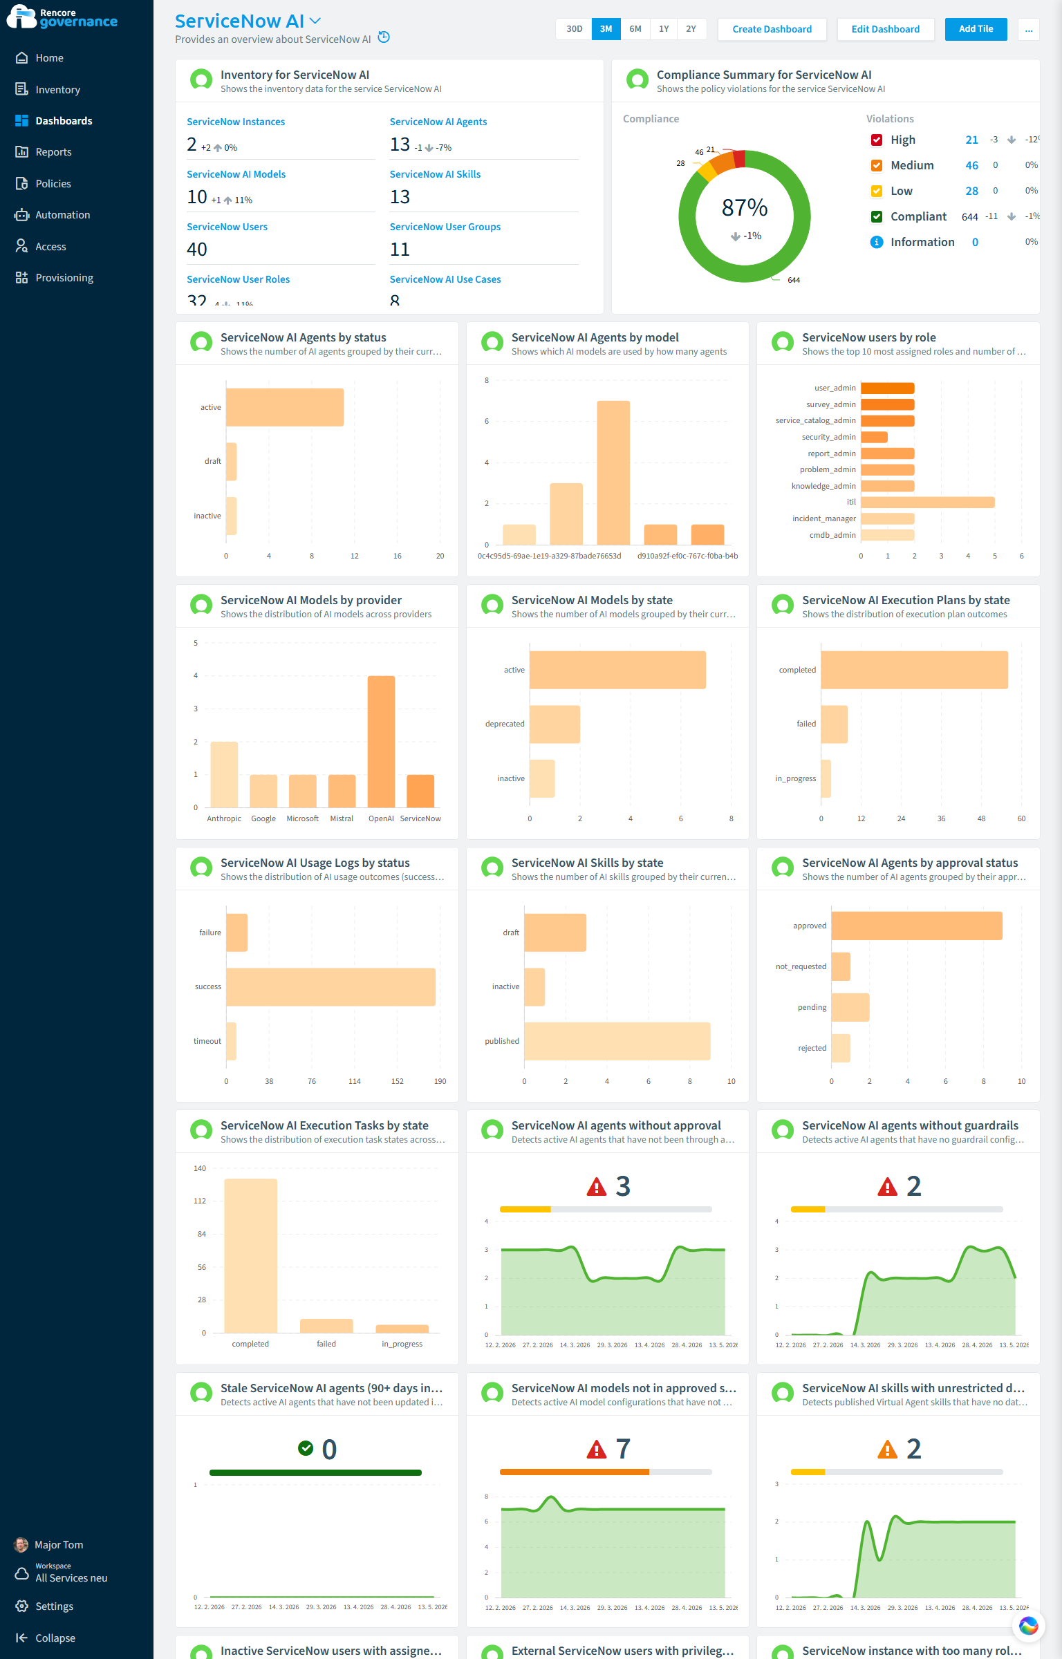Open the Access user-key icon
The height and width of the screenshot is (1659, 1062).
click(21, 246)
